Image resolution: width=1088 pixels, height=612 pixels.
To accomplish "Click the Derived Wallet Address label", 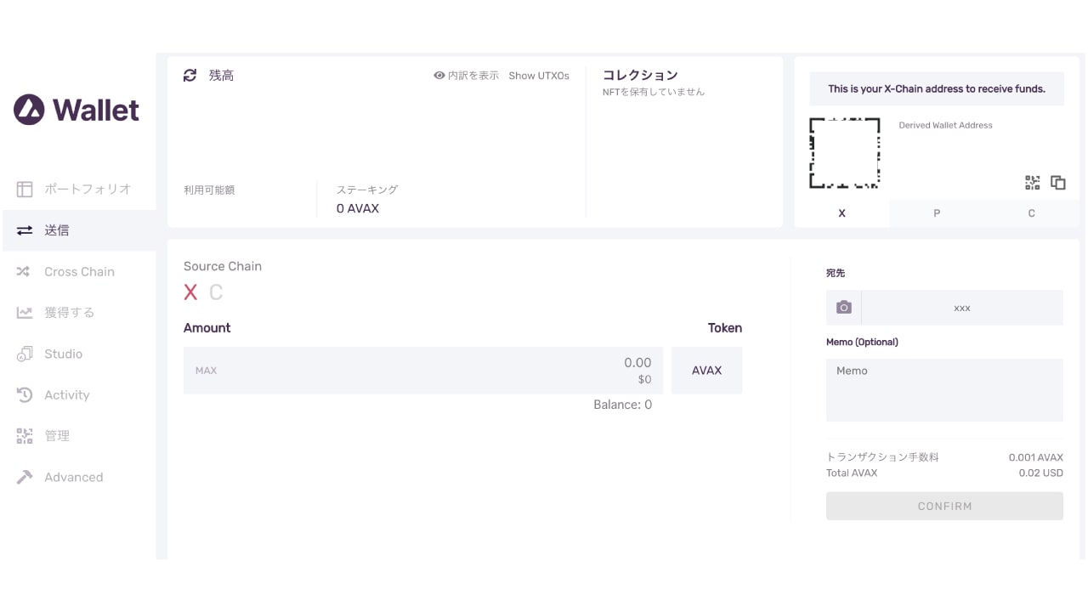I will (945, 125).
